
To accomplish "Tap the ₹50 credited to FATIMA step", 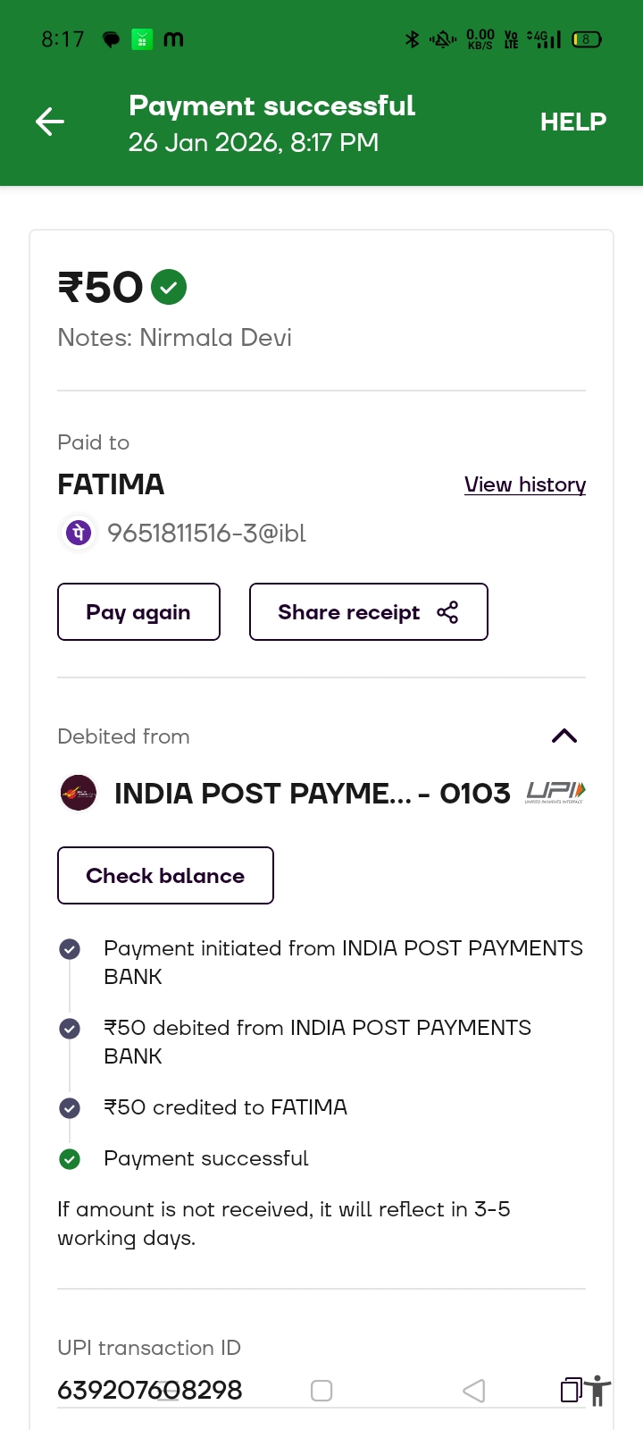I will tap(225, 1107).
